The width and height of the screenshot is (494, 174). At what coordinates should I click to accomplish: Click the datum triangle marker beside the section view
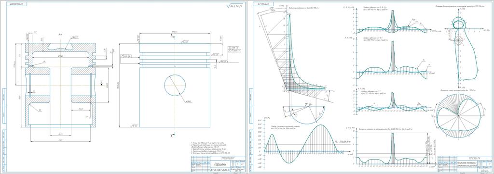101,83
